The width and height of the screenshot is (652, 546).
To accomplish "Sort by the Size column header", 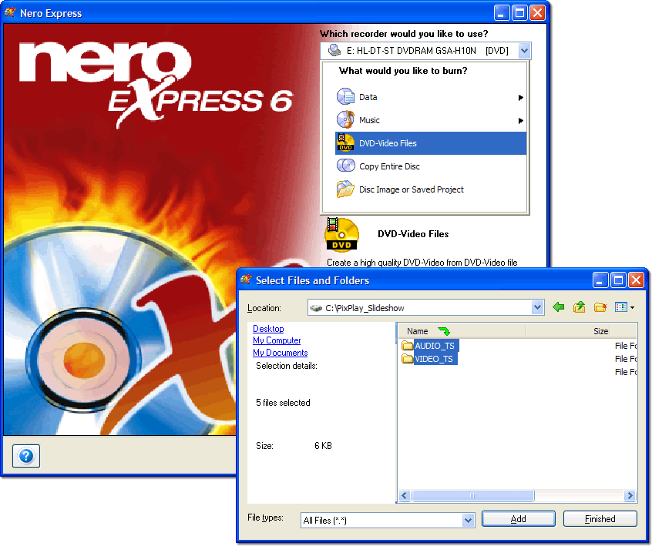I will [x=568, y=331].
